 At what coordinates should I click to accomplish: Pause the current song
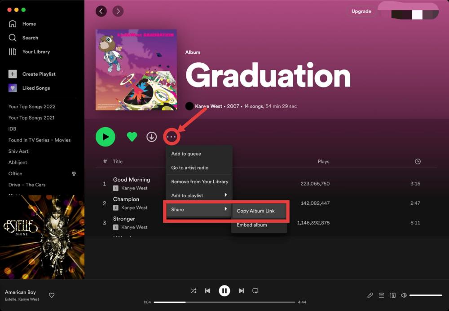pos(224,291)
